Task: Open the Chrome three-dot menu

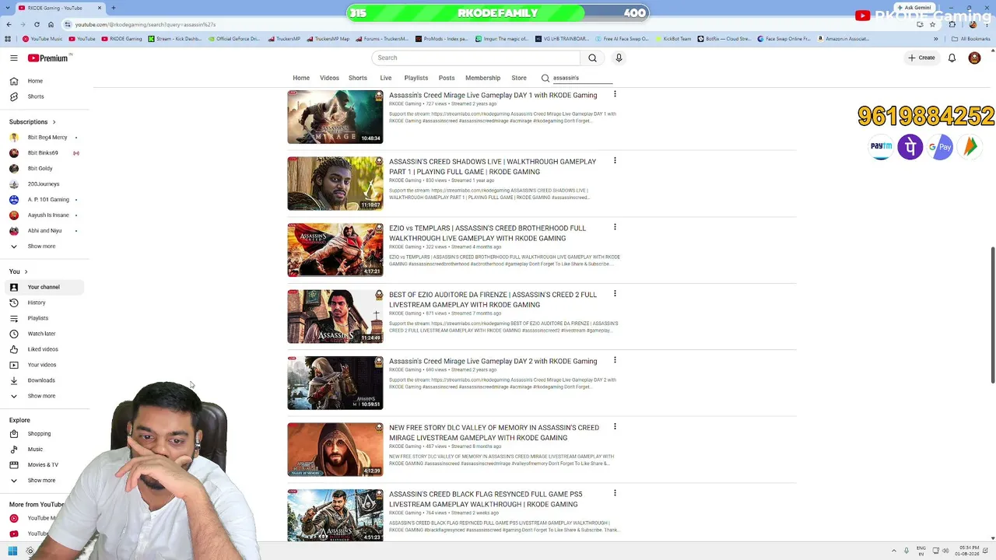Action: pyautogui.click(x=987, y=24)
